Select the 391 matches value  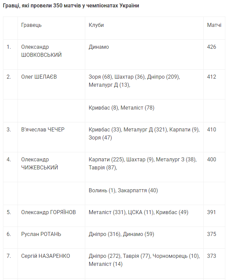211,212
